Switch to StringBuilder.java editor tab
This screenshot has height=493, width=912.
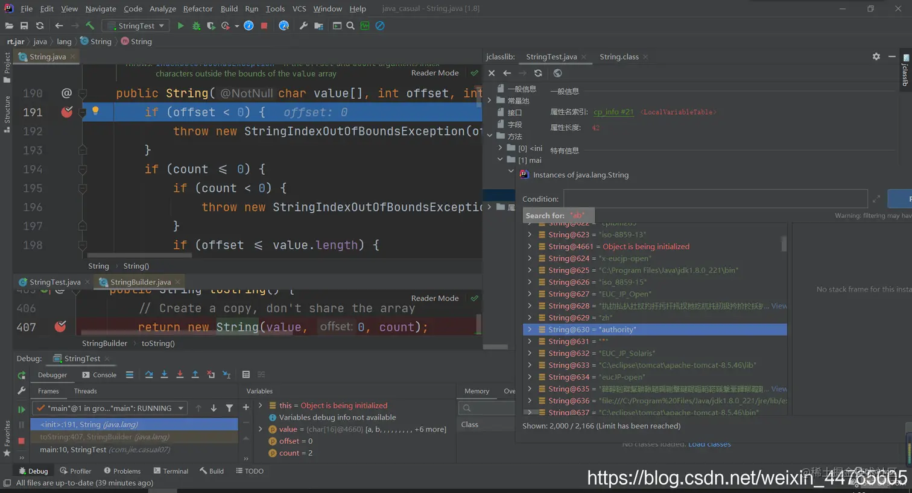tap(140, 282)
